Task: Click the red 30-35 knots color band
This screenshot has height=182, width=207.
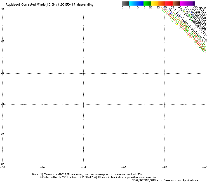Action: click(x=169, y=3)
